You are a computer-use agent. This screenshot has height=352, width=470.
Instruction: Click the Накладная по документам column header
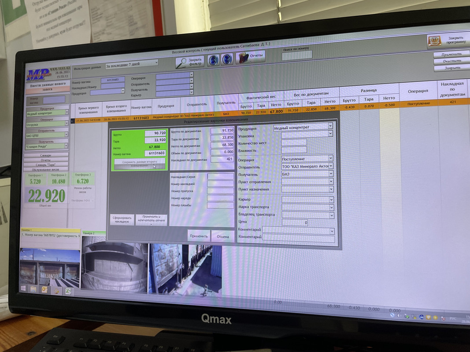(x=452, y=89)
